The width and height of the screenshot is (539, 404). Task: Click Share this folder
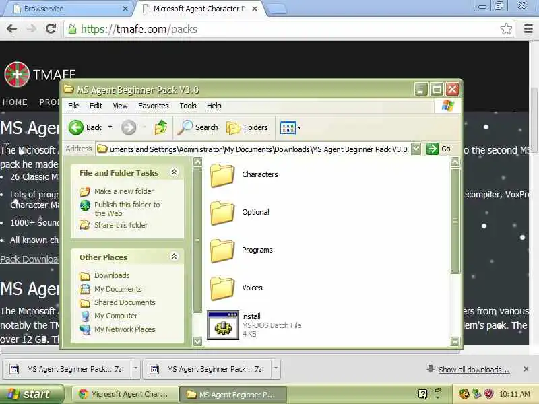121,225
